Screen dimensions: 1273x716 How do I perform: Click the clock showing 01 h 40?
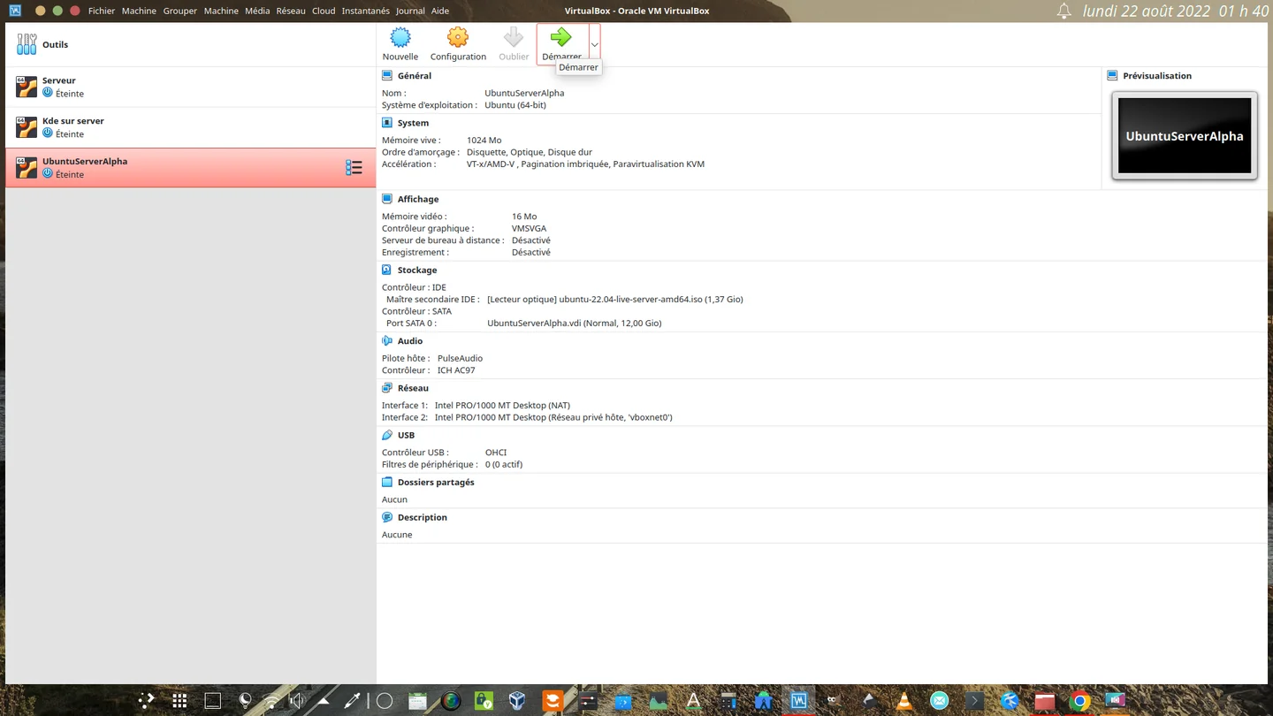click(x=1243, y=11)
